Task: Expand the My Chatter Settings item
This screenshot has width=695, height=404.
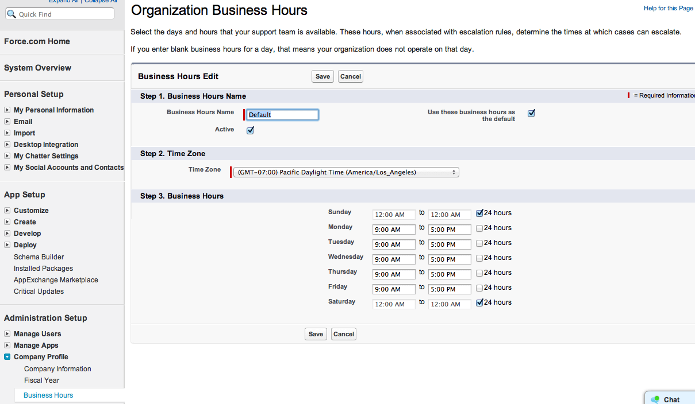Action: click(x=7, y=156)
